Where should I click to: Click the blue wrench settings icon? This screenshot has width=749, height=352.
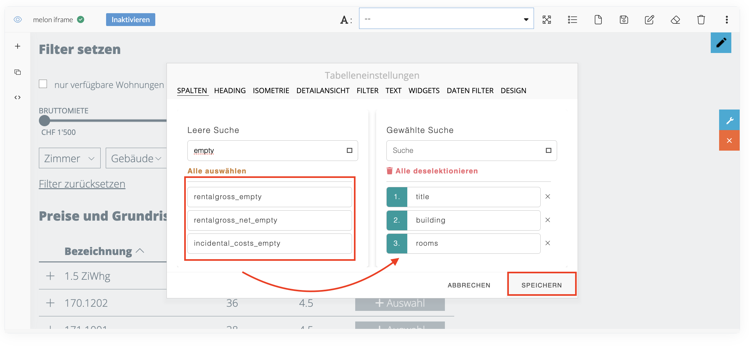tap(729, 120)
